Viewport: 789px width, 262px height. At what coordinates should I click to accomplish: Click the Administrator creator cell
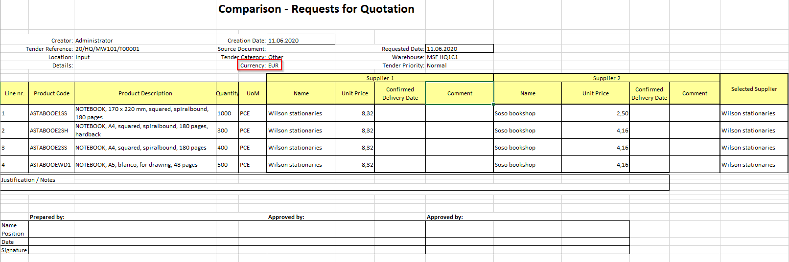point(94,41)
